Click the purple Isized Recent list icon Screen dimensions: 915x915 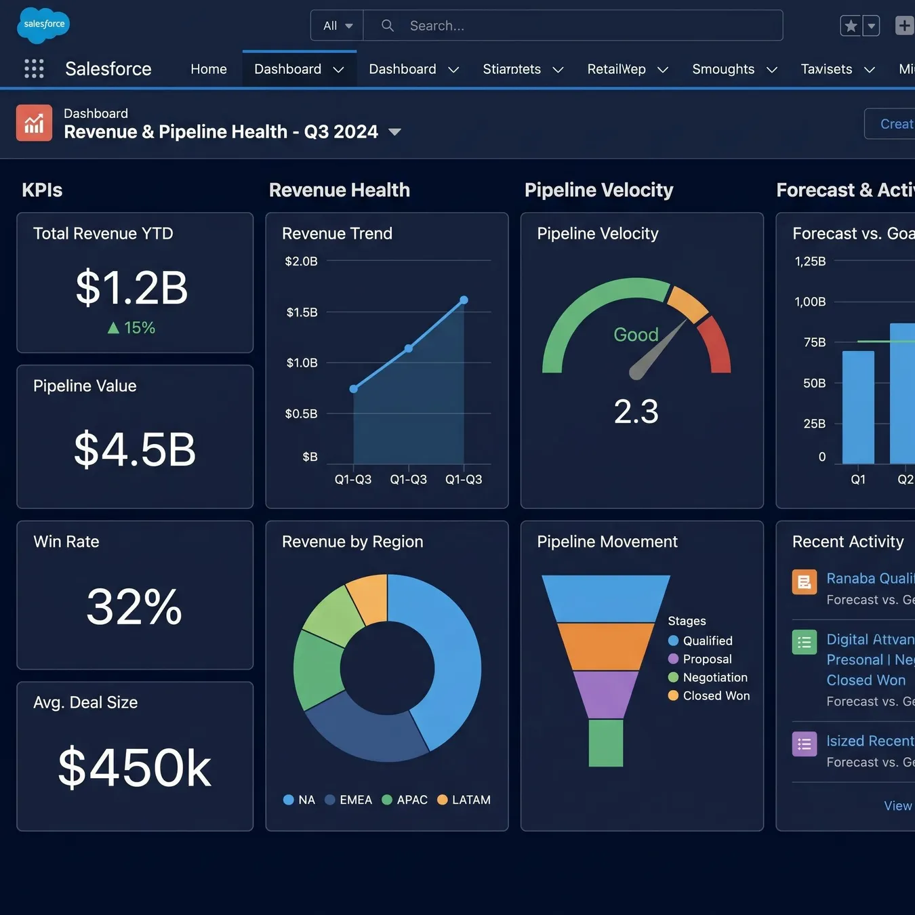point(805,744)
